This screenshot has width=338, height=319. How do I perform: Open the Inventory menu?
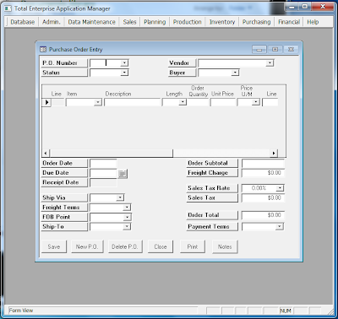(222, 22)
